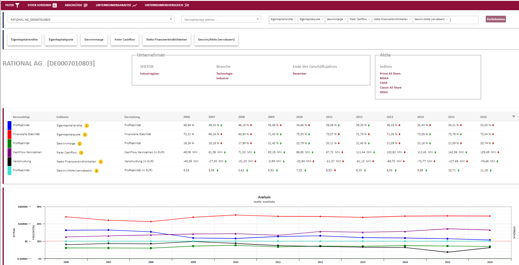Show info for freier Cashflow indicator
This screenshot has width=519, height=265.
pyautogui.click(x=81, y=153)
